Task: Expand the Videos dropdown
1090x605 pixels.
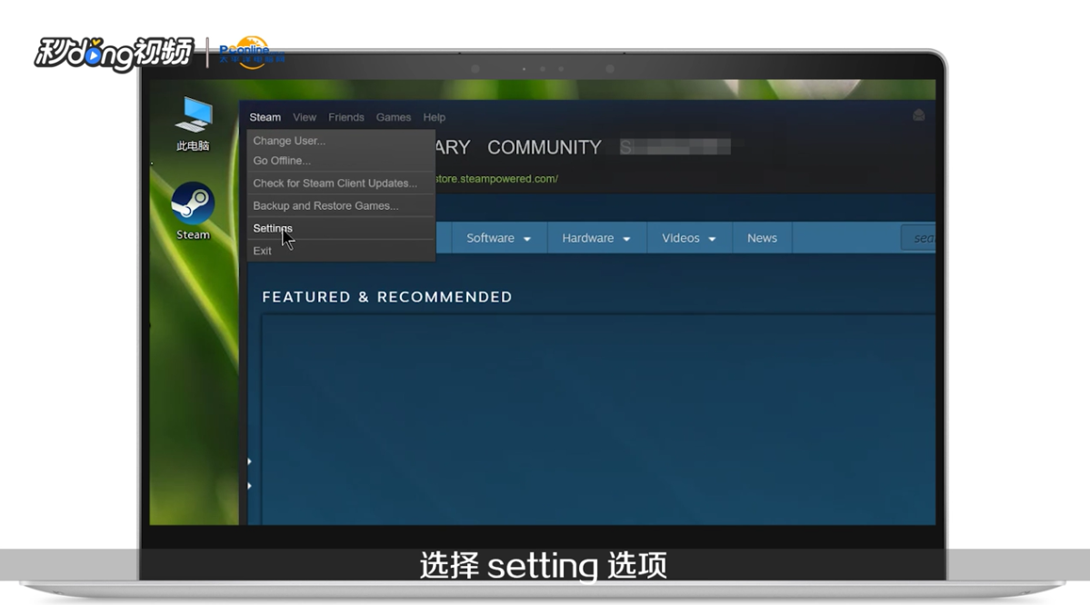Action: tap(682, 237)
